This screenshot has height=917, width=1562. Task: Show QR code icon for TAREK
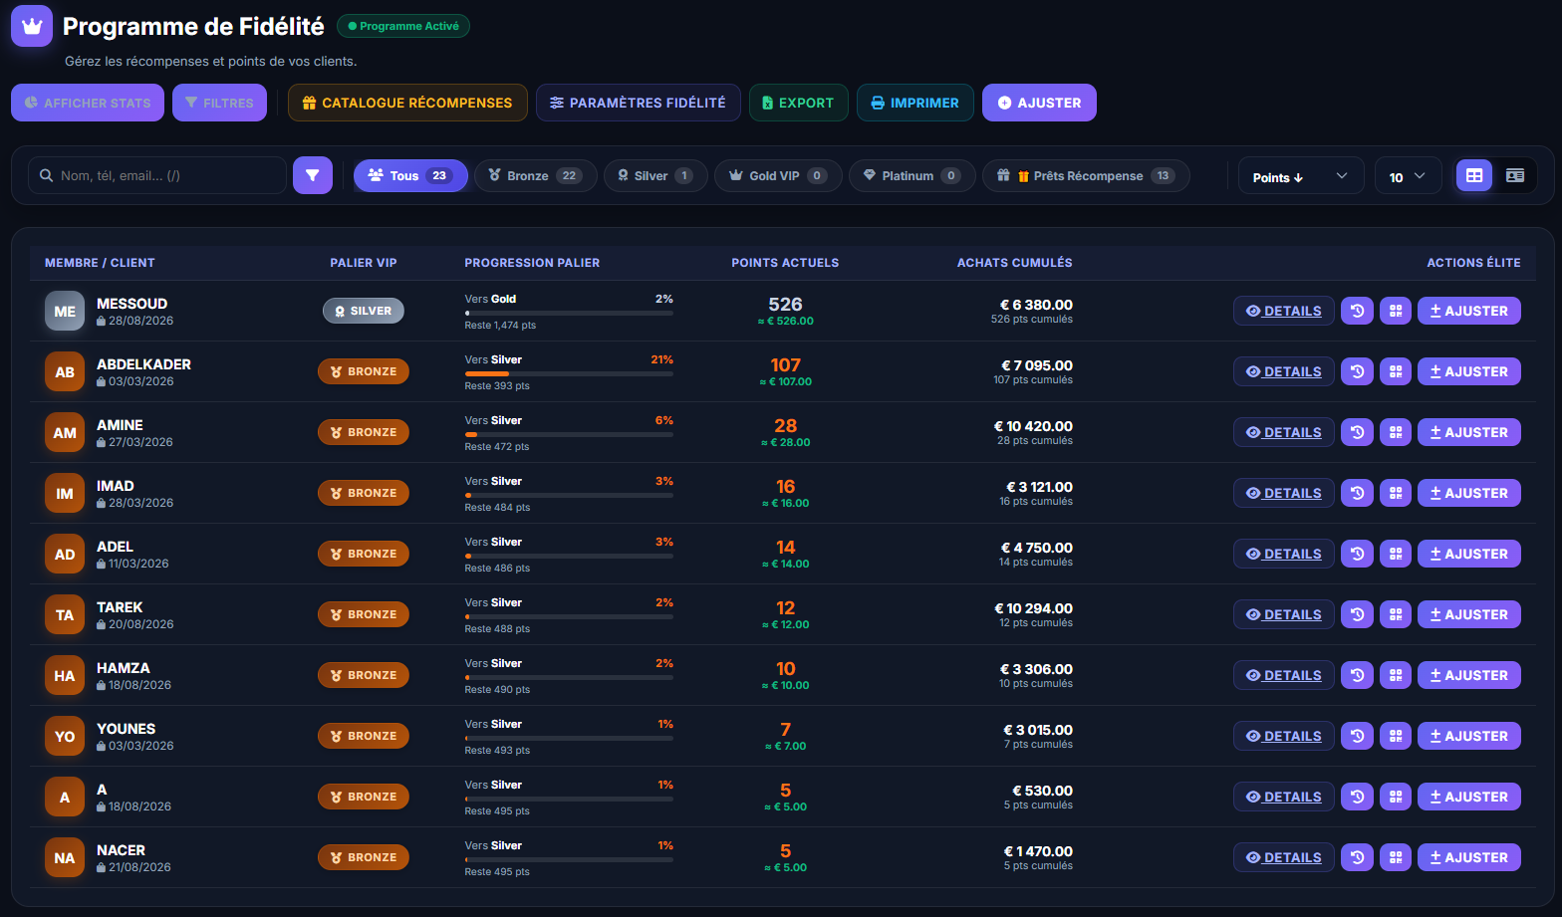[1396, 614]
